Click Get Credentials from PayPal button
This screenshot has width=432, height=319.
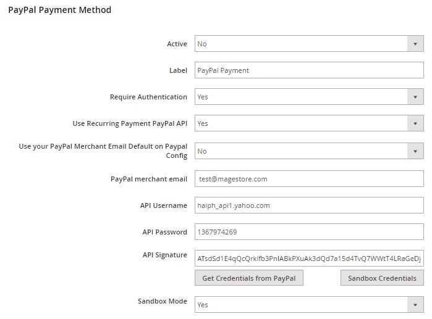(249, 278)
